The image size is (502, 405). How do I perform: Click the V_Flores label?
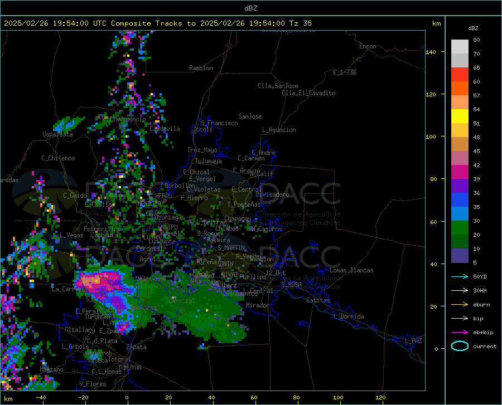(x=93, y=384)
